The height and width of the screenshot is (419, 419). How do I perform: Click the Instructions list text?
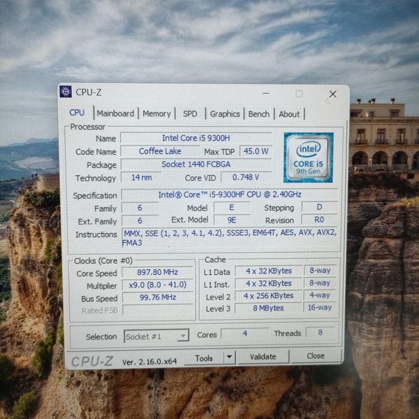click(x=229, y=238)
